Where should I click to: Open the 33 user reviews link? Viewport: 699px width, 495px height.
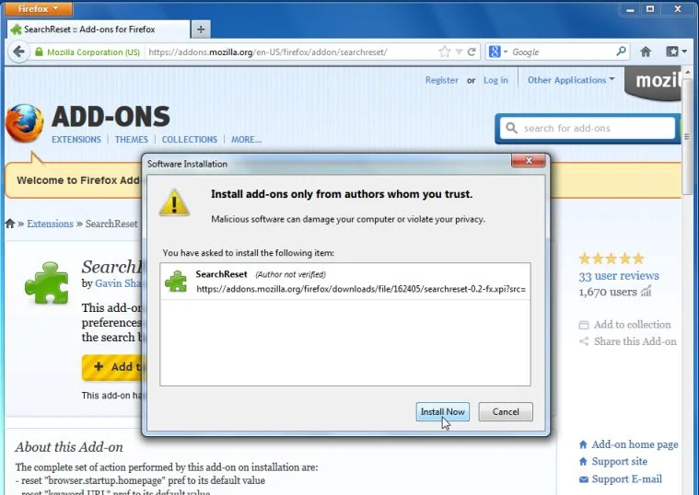(x=619, y=276)
